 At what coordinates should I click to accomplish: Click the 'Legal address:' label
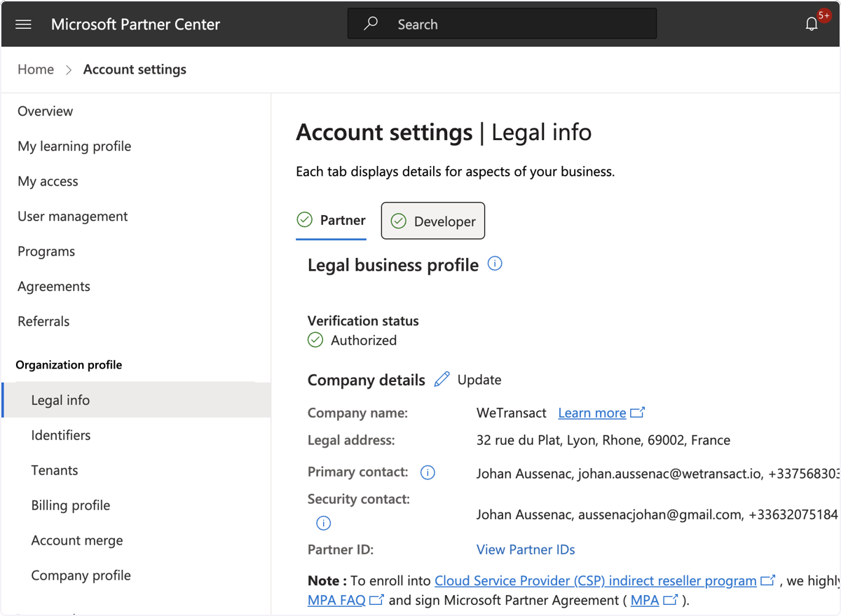[x=351, y=440]
